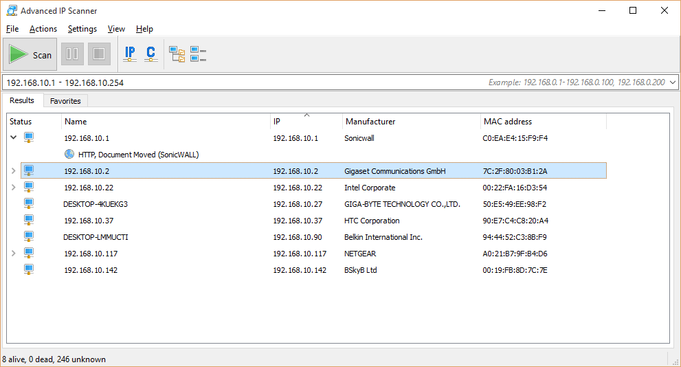Click computer icon of 192.168.10.37 row
The image size is (681, 367).
29,220
